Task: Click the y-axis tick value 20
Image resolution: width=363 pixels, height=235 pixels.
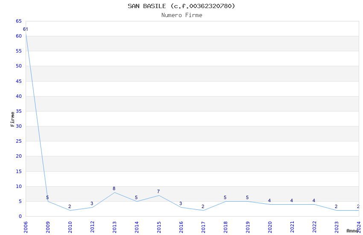Action: pyautogui.click(x=19, y=156)
